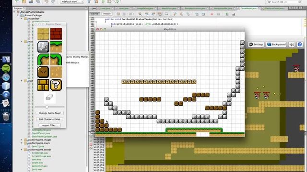This screenshot has height=172, width=307.
Task: Open the Background chooser in game window
Action: point(276,44)
